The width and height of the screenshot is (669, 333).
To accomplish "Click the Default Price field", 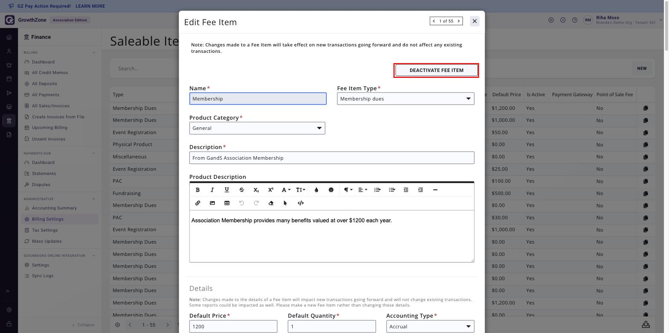I will coord(233,327).
